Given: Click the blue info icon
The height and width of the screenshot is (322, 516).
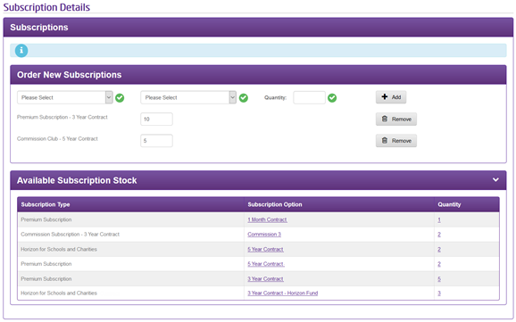Looking at the screenshot, I should pos(21,51).
